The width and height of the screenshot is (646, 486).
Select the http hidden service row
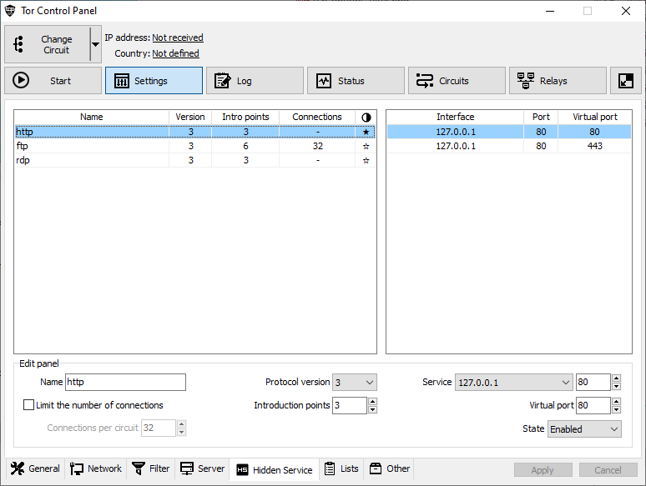tap(194, 132)
